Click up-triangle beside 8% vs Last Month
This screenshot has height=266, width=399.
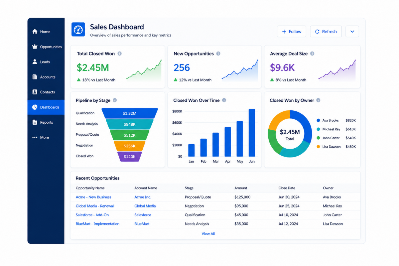(x=272, y=80)
